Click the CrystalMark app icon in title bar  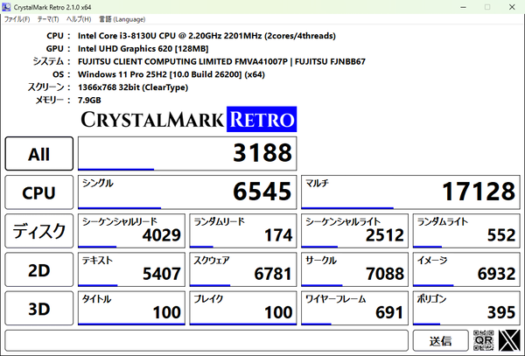click(6, 7)
